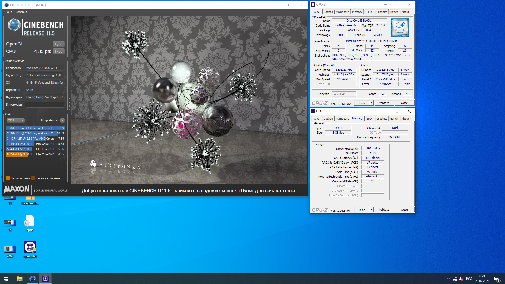The width and height of the screenshot is (505, 284).
Task: Expand Tools dropdown arrow in upper CPU-Z
Action: point(371,103)
